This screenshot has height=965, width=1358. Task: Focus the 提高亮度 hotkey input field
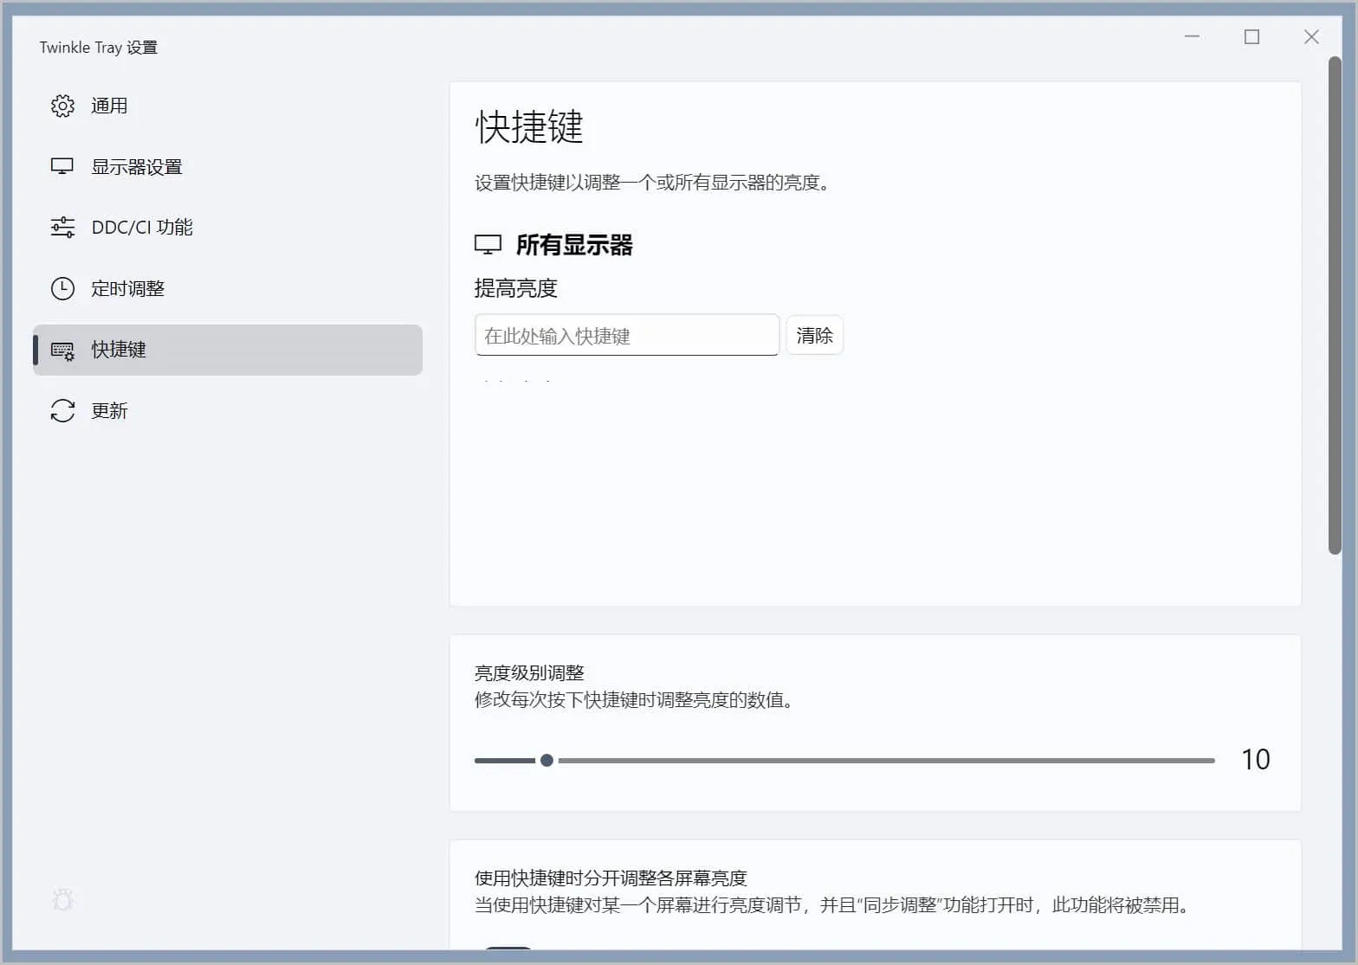coord(626,335)
